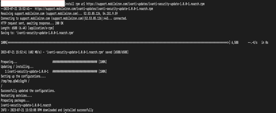This screenshot has height=113, width=276.
Task: Click the 'RPM downloaded and installed successfully' INFO line
Action: coord(47,110)
